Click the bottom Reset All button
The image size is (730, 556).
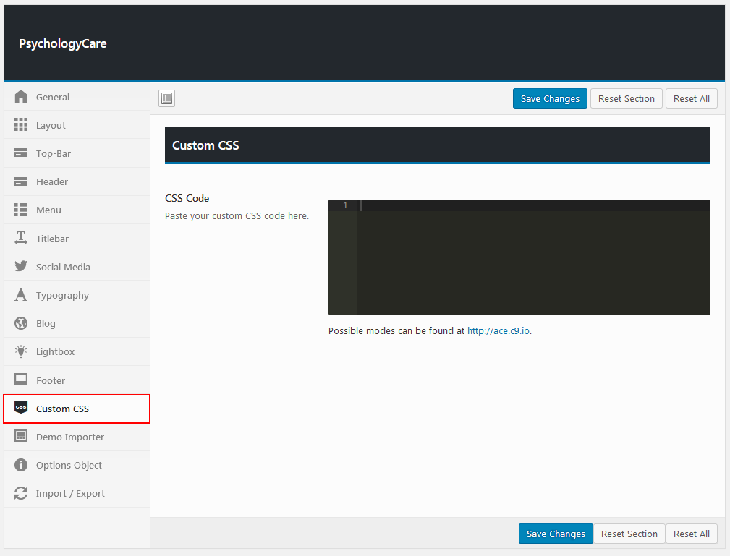(691, 534)
